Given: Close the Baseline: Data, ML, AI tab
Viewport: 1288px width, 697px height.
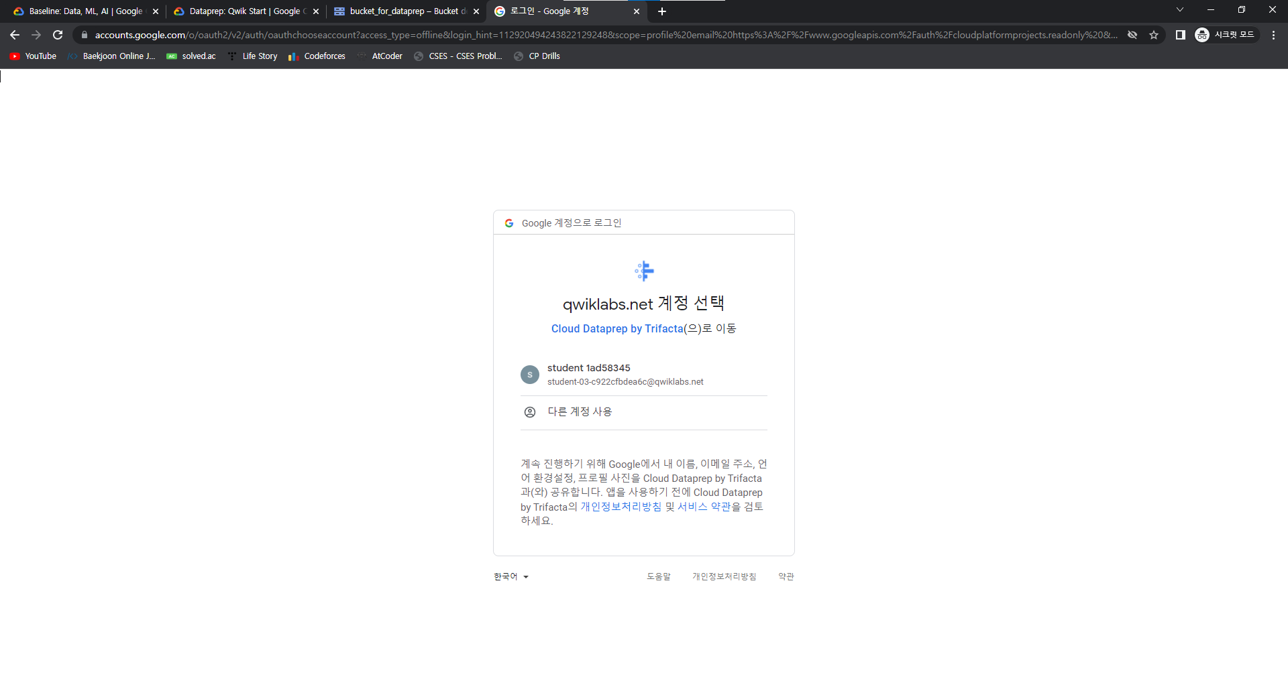Looking at the screenshot, I should pos(156,11).
